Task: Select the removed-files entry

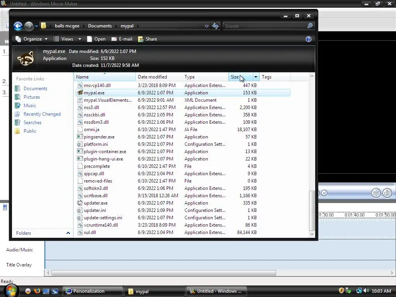Action: 98,181
